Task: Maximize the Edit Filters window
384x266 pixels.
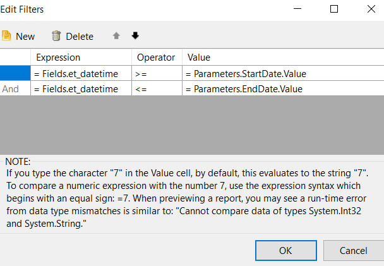Action: coord(334,9)
